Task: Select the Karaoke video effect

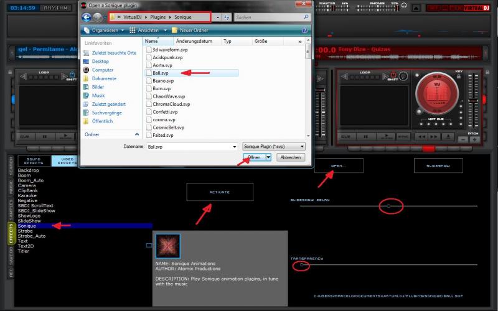Action: pos(27,195)
